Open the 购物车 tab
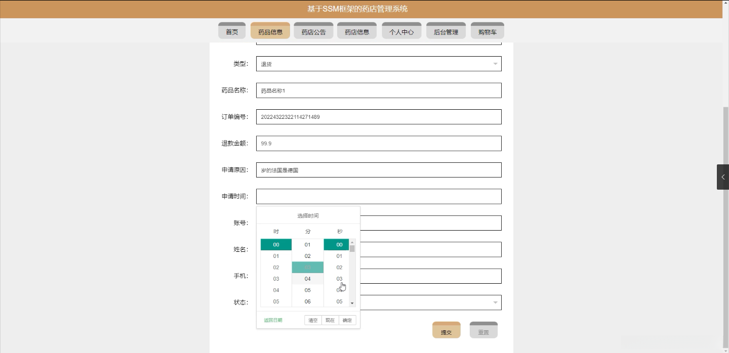The width and height of the screenshot is (729, 353). click(x=488, y=31)
